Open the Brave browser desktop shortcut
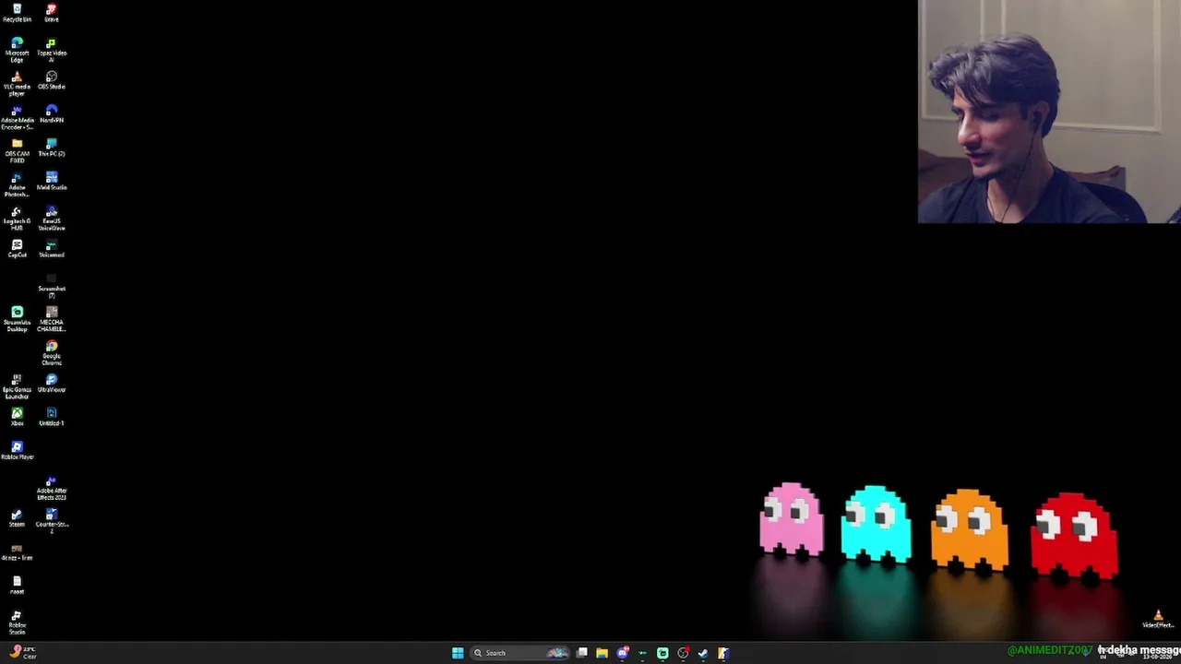1181x664 pixels. (x=52, y=13)
